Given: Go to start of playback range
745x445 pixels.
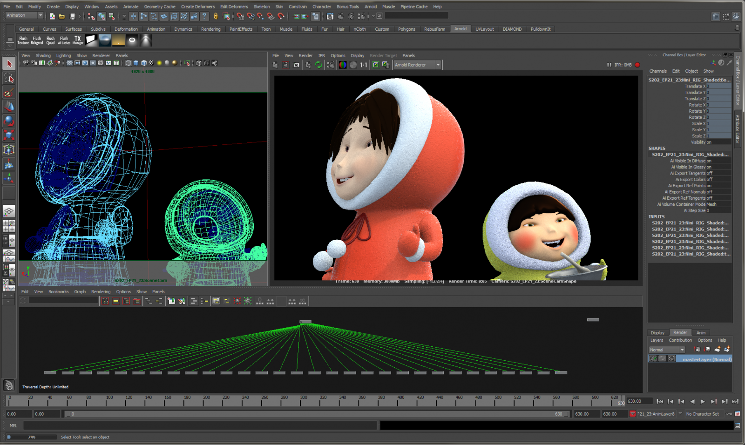Looking at the screenshot, I should [x=660, y=401].
